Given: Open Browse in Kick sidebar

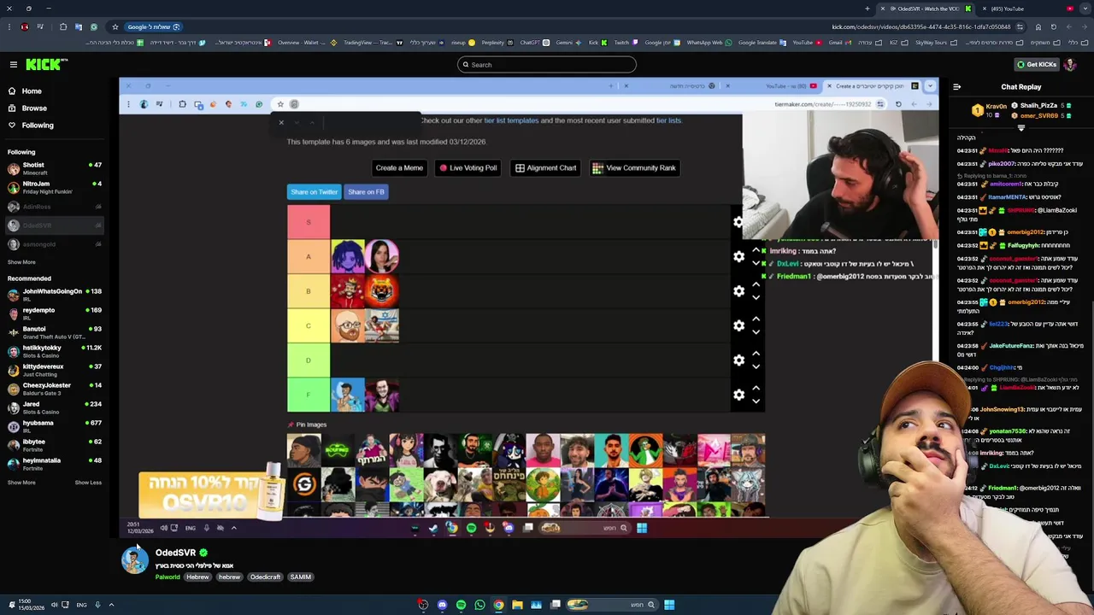Looking at the screenshot, I should 34,108.
